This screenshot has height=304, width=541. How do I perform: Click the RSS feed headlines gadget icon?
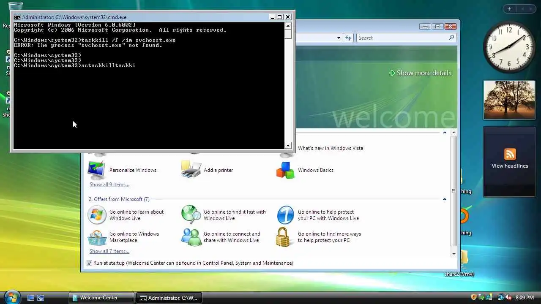(x=510, y=155)
